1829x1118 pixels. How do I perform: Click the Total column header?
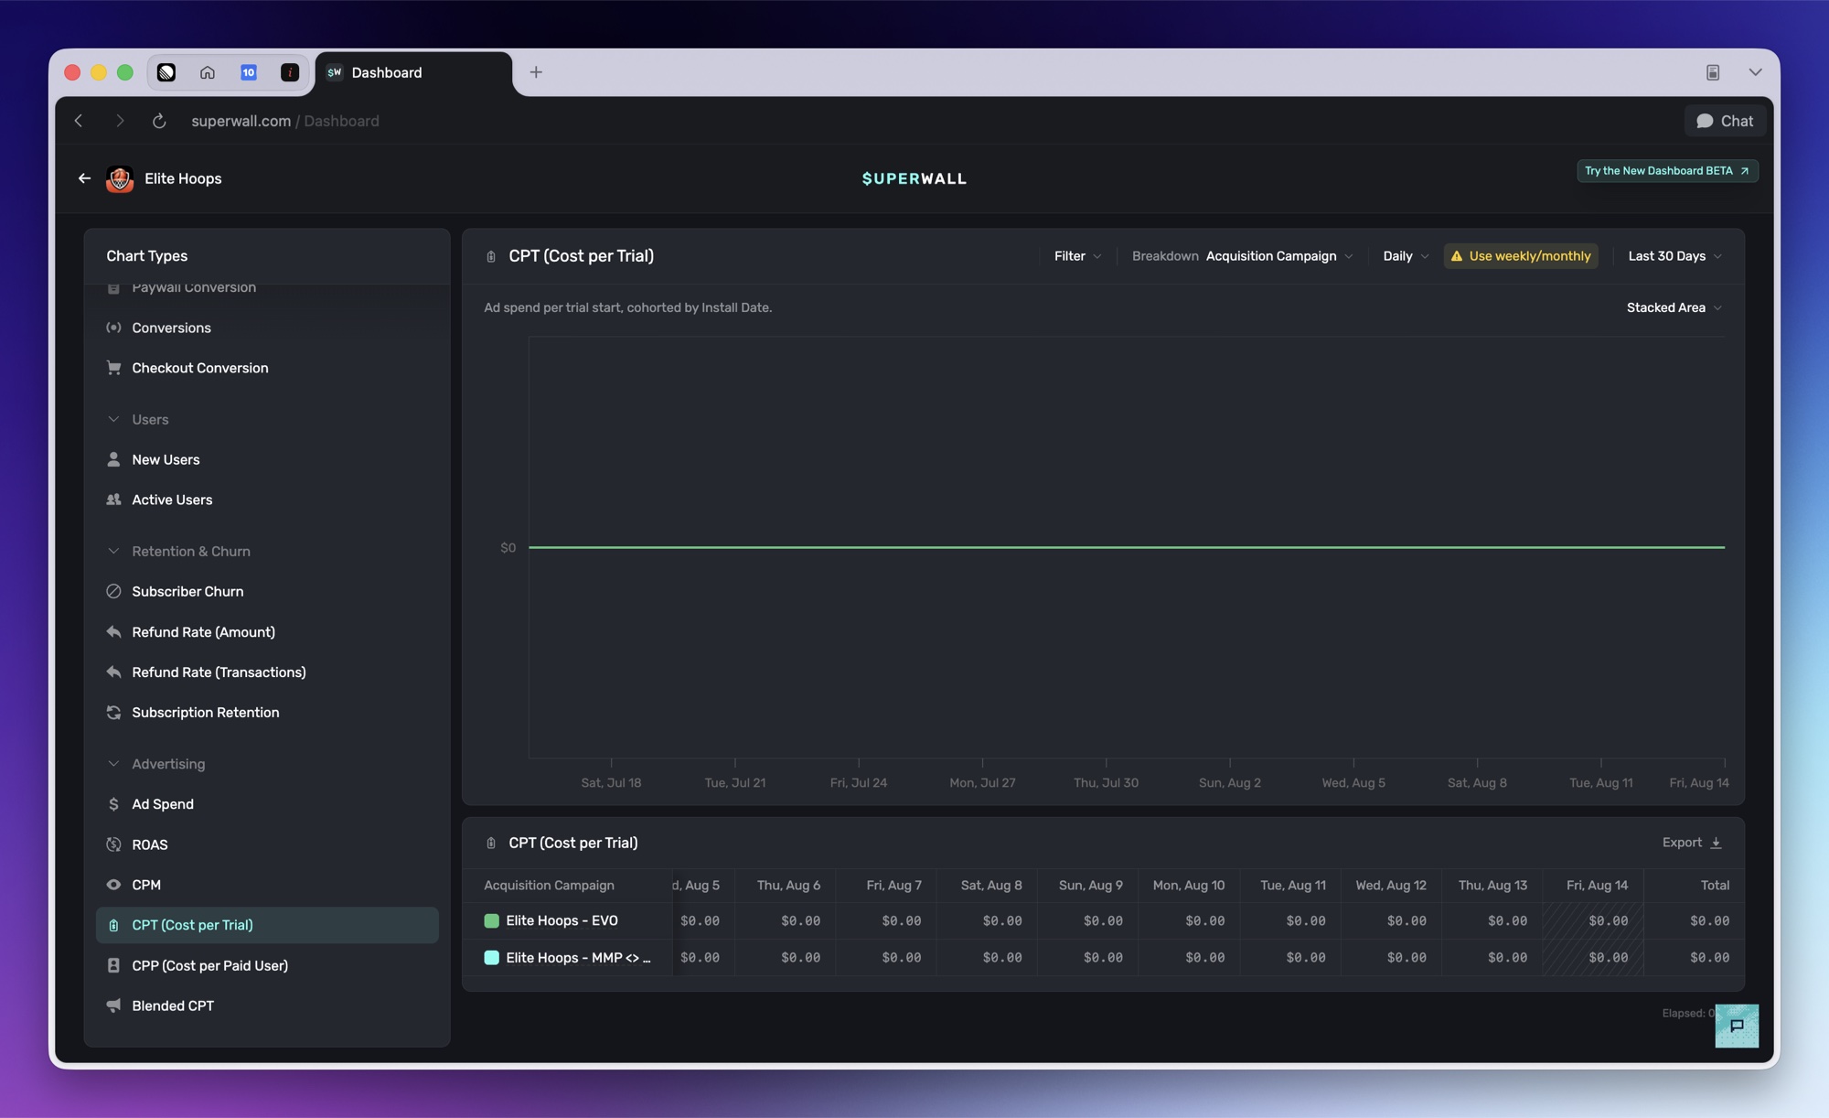coord(1715,885)
